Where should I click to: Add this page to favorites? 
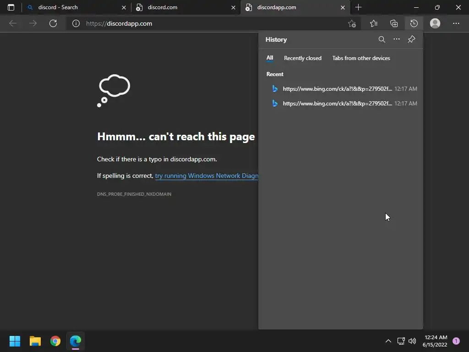pyautogui.click(x=352, y=23)
